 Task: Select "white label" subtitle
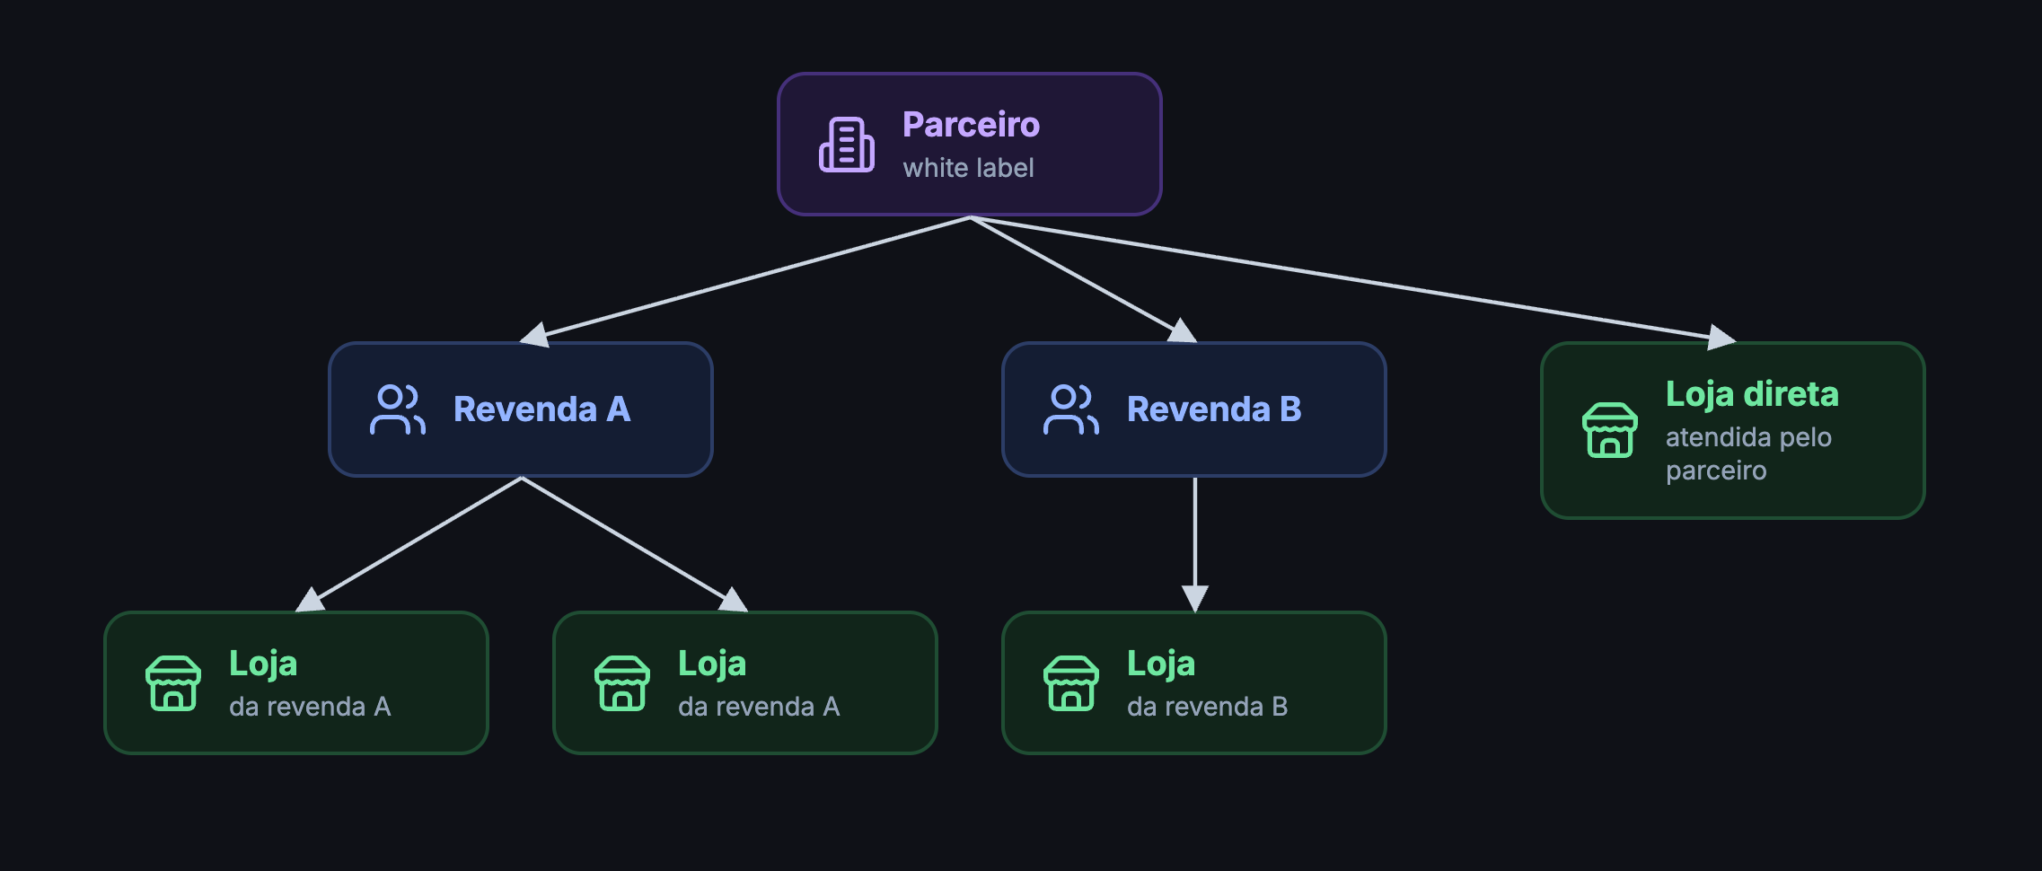pos(968,168)
